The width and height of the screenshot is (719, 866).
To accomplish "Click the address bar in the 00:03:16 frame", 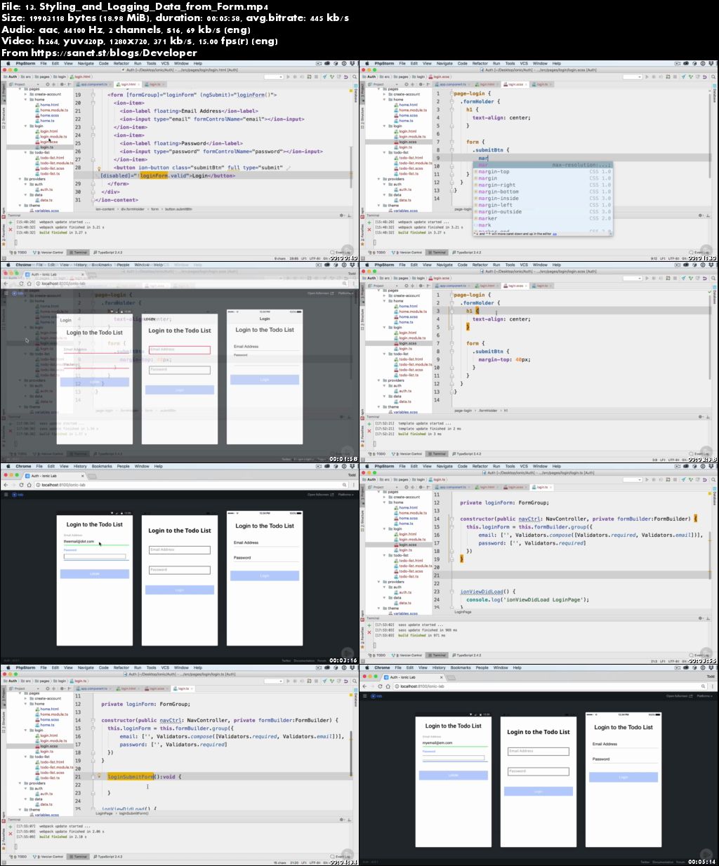I will [x=190, y=485].
